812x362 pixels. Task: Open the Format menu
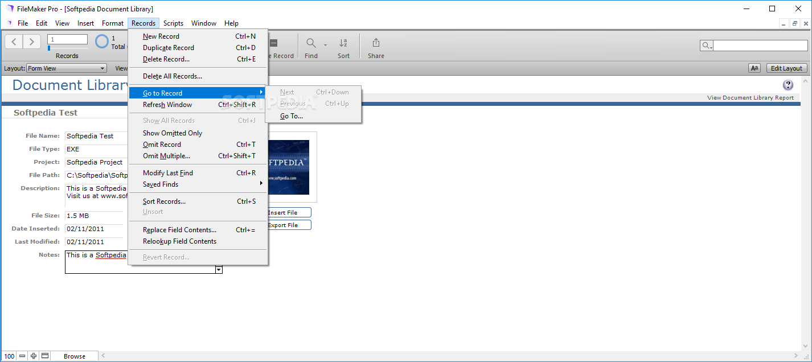coord(113,23)
